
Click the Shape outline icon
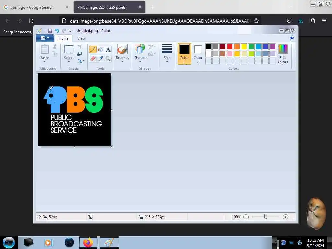coord(151,47)
